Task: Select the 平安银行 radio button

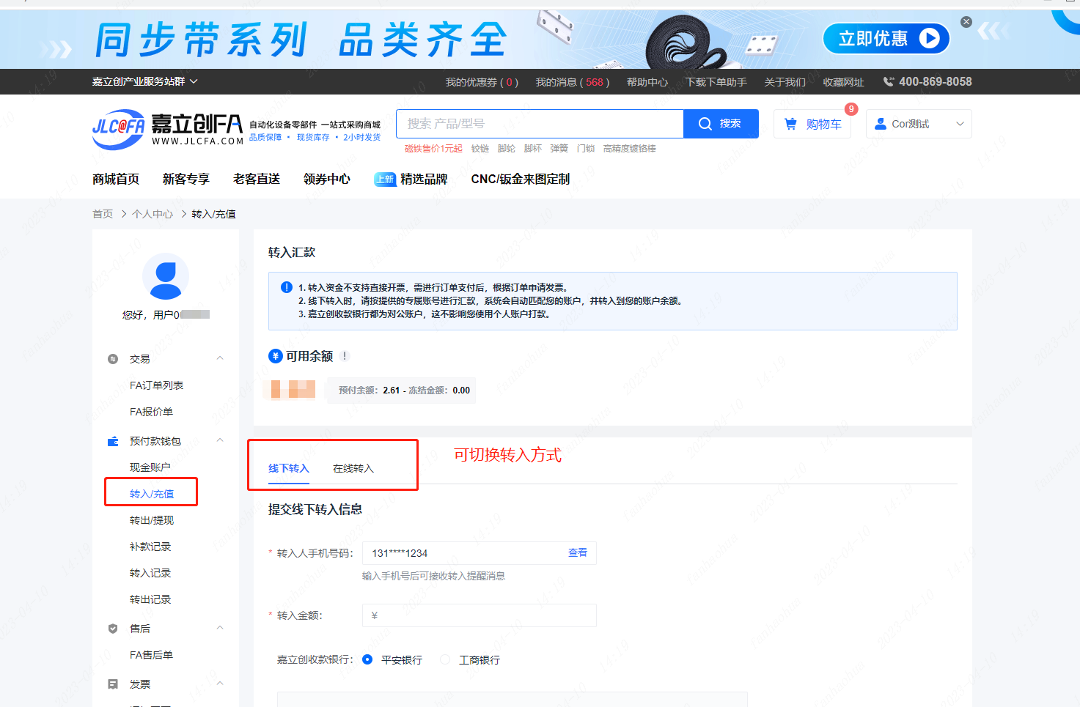Action: 367,660
